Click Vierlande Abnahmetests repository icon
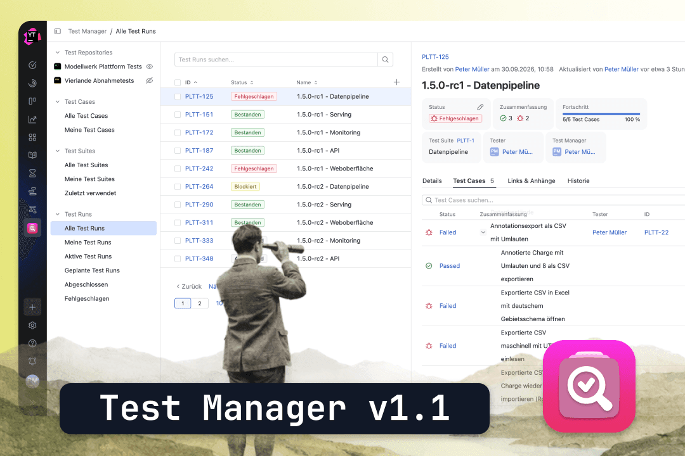This screenshot has width=685, height=456. (x=57, y=80)
